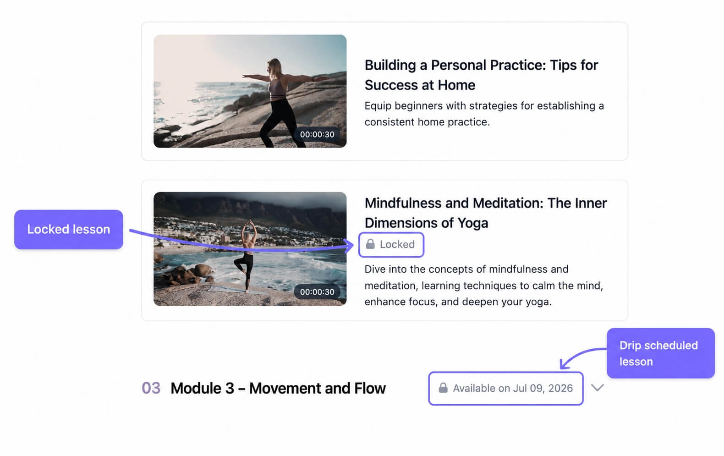Open the Mindfulness and Meditation video thumbnail

[x=250, y=249]
